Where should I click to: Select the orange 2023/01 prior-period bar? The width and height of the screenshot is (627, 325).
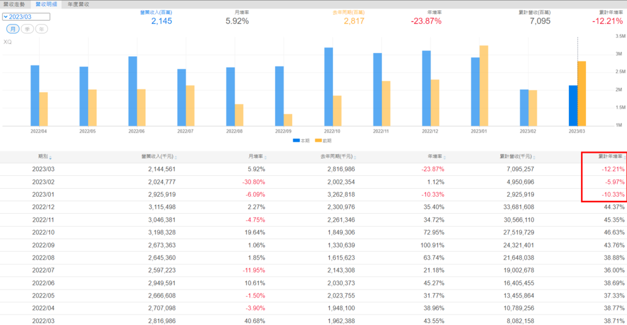(x=484, y=86)
